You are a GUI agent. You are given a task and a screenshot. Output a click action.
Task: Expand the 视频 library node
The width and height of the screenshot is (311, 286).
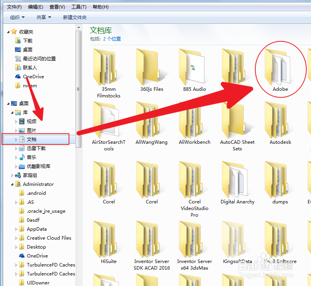click(16, 122)
